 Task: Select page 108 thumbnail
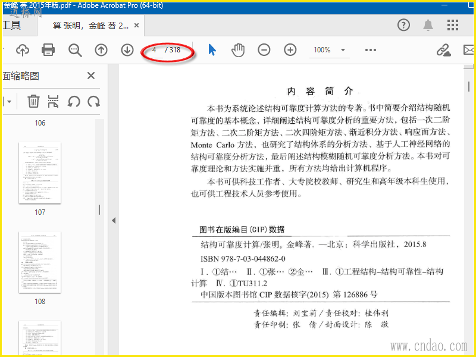tap(40, 262)
